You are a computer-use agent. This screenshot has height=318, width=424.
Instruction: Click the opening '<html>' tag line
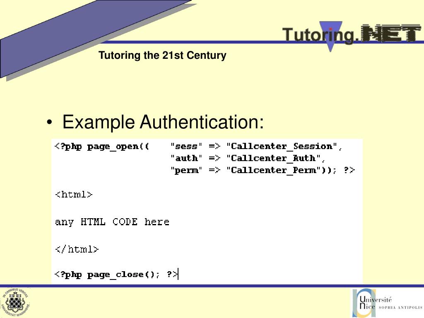(x=74, y=195)
